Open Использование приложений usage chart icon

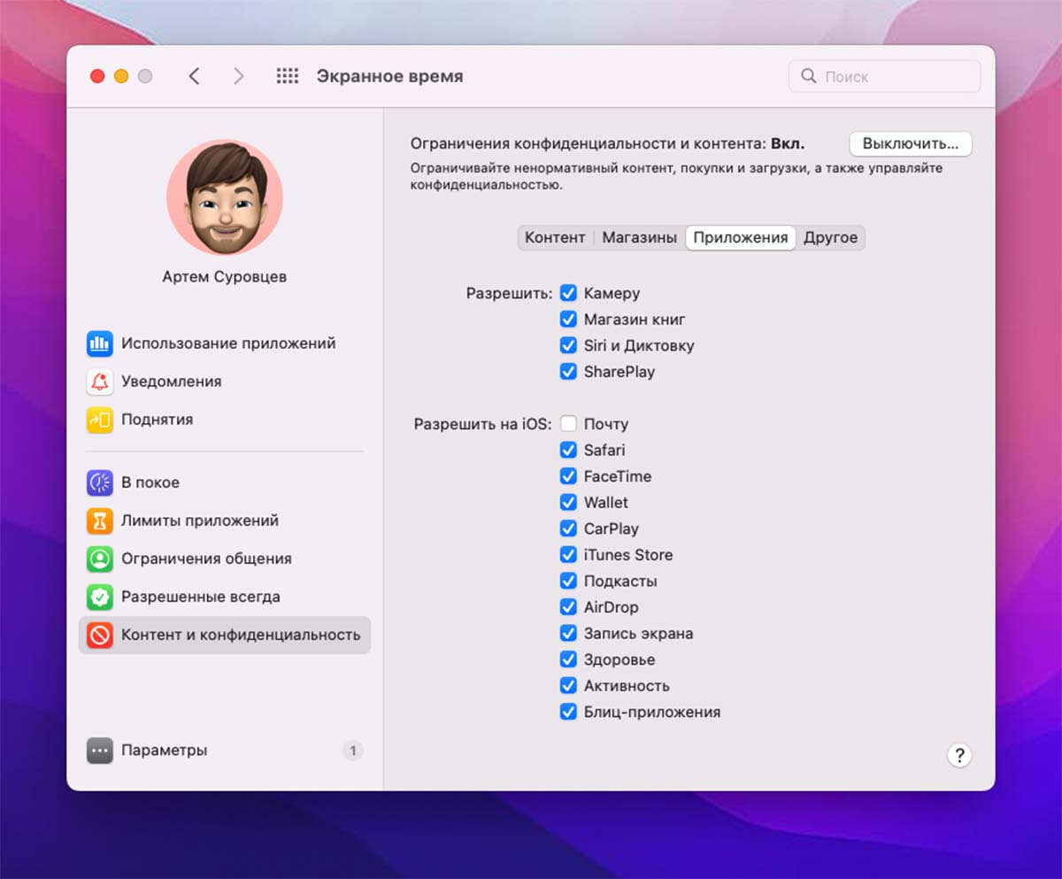[x=99, y=343]
